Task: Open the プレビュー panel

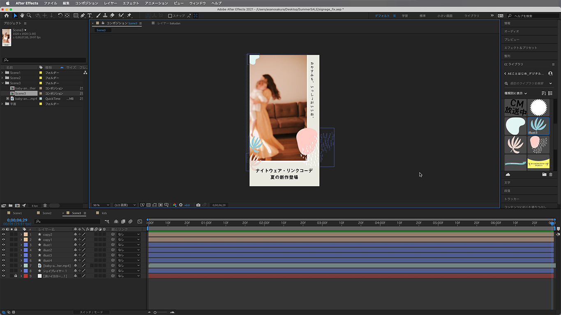Action: (x=512, y=39)
